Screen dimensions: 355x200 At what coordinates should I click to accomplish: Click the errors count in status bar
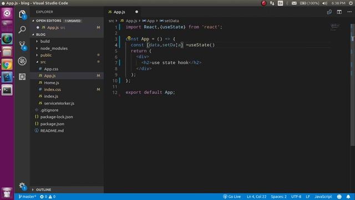[43, 197]
